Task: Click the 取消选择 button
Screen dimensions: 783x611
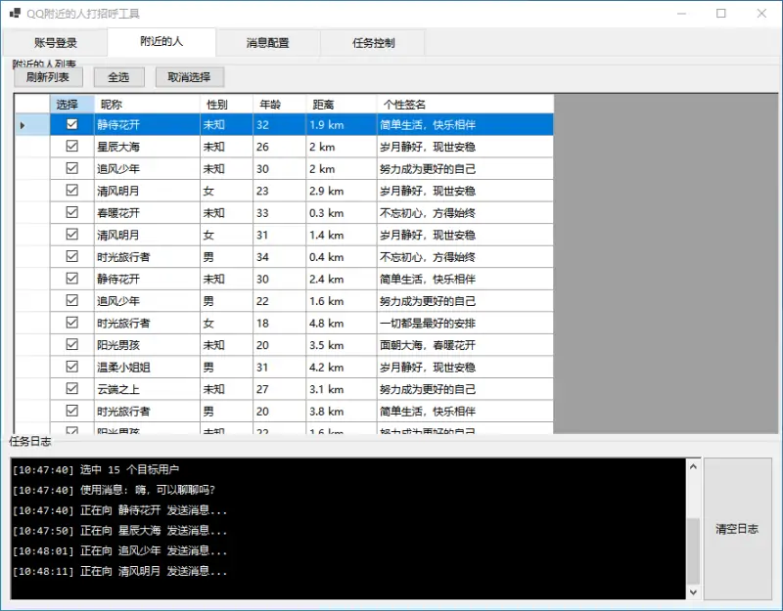Action: [x=190, y=77]
